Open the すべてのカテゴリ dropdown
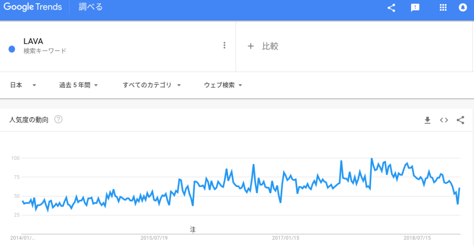Screen dimensions: 474x245 tap(152, 85)
